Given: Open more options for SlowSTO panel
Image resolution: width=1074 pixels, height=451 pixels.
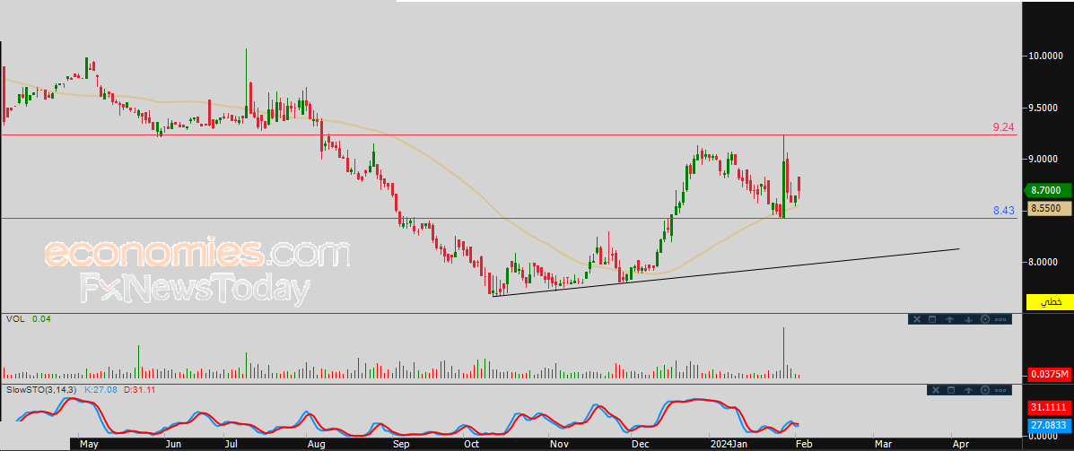Looking at the screenshot, I should point(1000,390).
